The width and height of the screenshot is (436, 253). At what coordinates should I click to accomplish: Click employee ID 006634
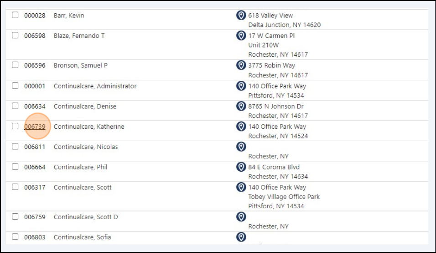[x=35, y=106]
